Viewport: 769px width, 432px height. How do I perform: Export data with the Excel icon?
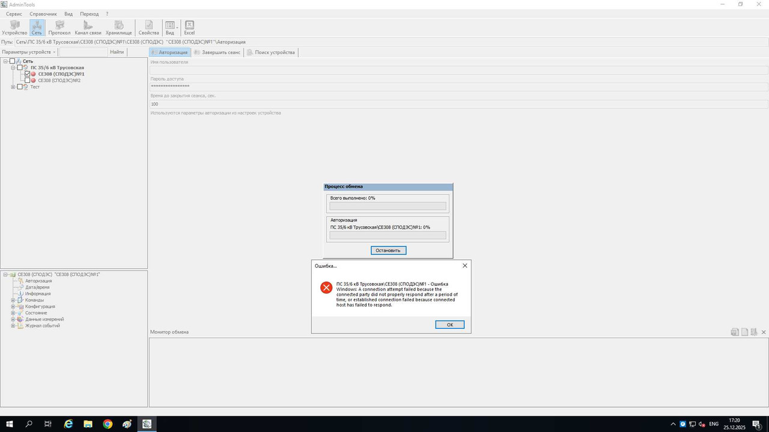tap(189, 28)
